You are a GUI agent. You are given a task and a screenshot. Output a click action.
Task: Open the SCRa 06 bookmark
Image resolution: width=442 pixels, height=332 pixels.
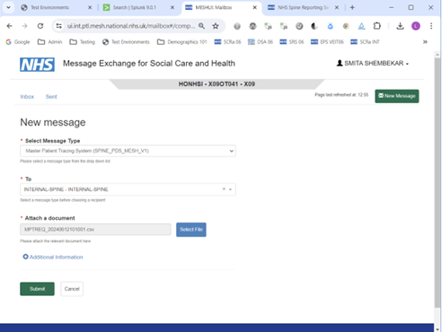[228, 42]
